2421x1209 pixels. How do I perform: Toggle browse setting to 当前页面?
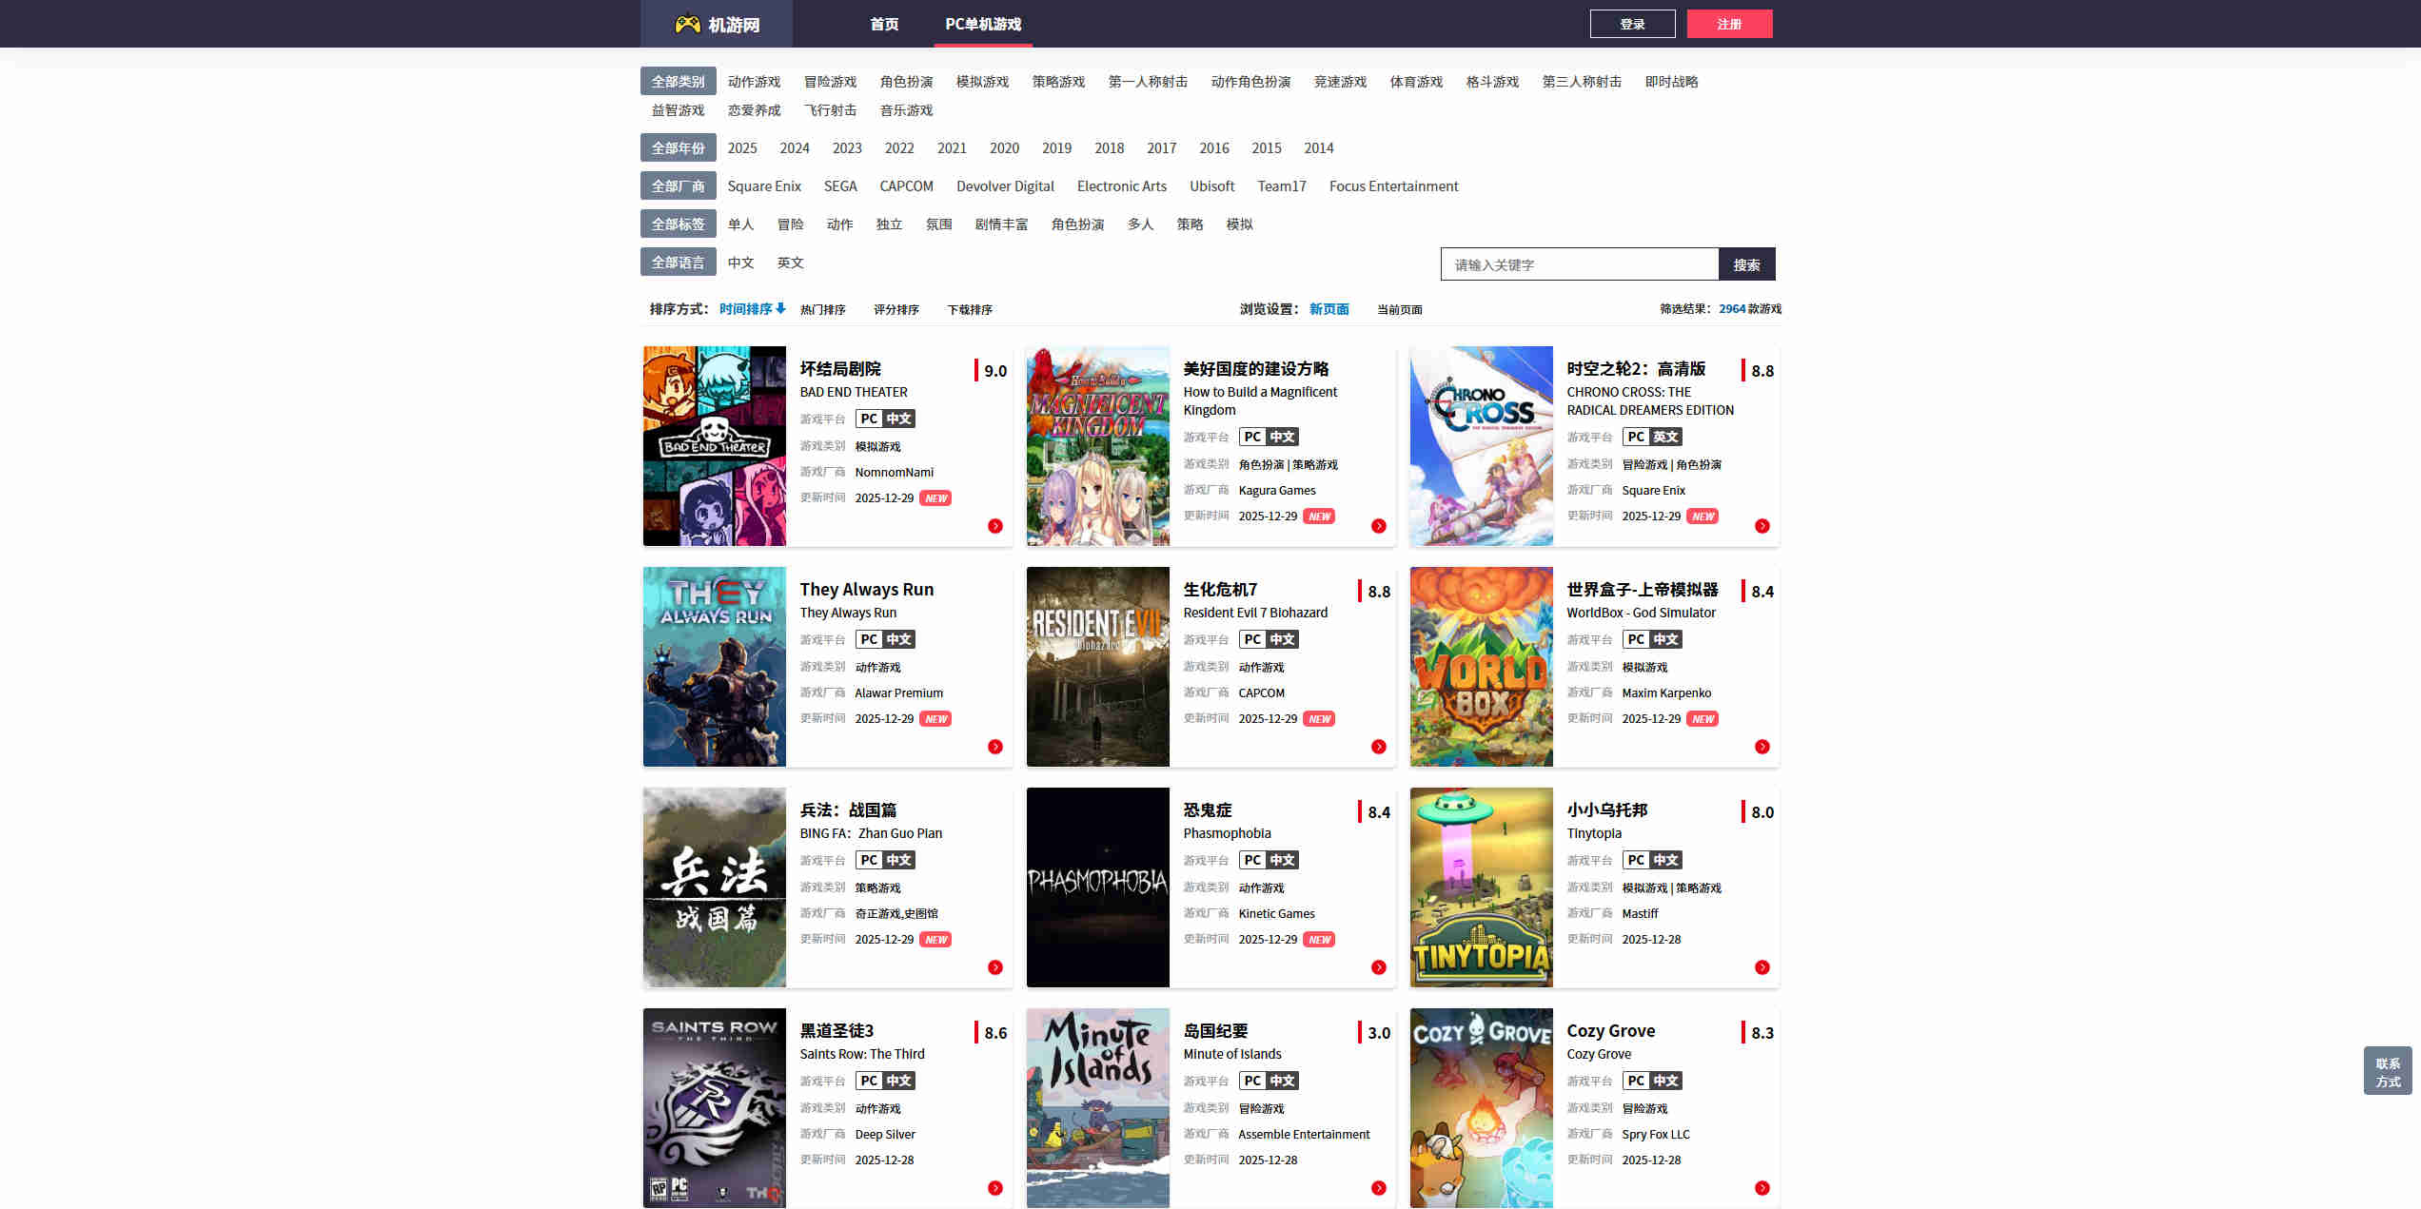[x=1399, y=310]
